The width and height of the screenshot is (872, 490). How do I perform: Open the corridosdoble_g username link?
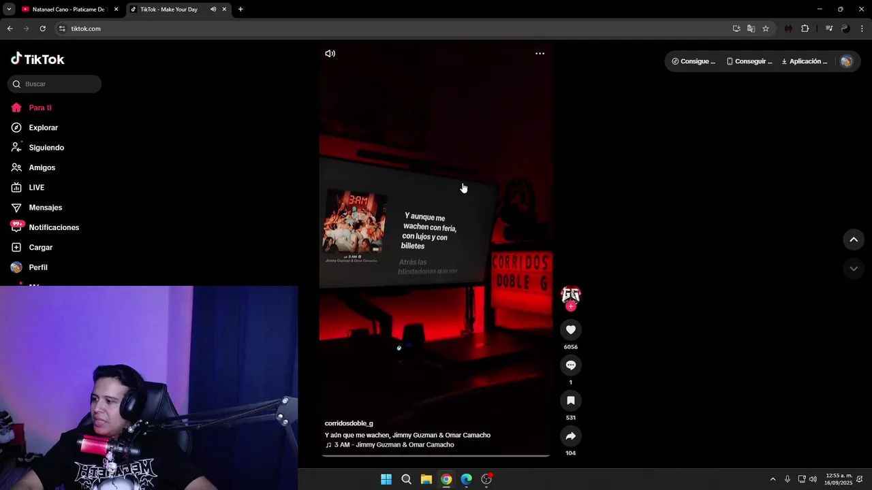click(349, 423)
